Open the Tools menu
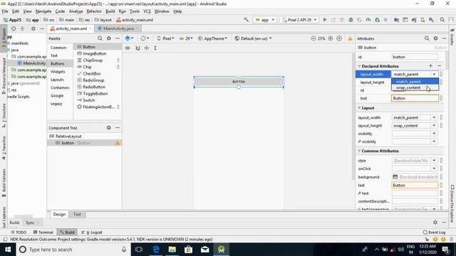The image size is (456, 256). point(135,11)
